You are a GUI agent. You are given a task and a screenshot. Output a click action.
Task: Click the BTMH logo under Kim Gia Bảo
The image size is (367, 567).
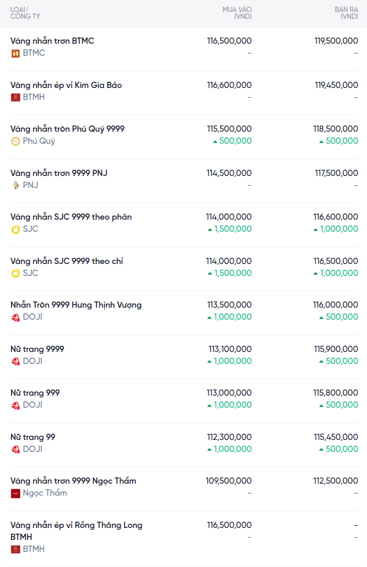tap(15, 97)
